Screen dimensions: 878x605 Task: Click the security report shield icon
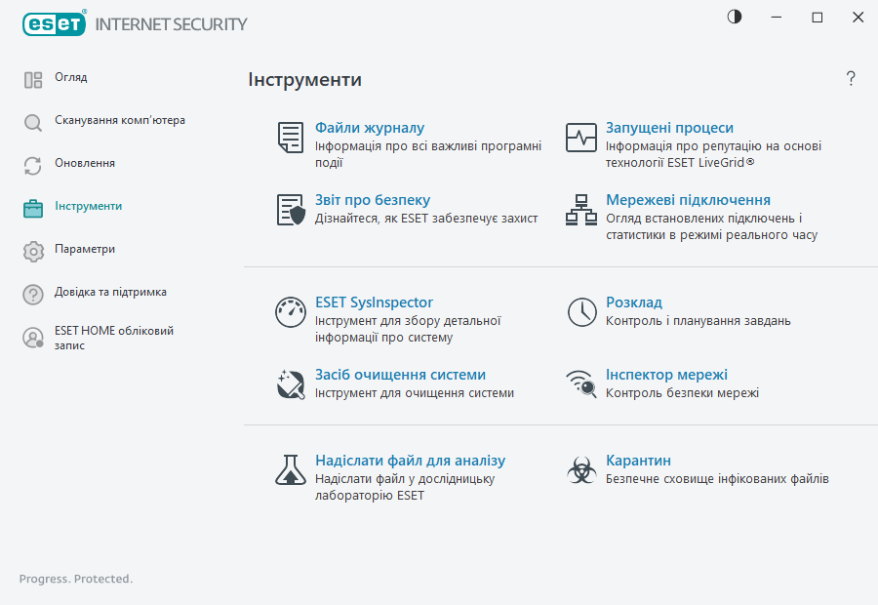click(x=290, y=210)
